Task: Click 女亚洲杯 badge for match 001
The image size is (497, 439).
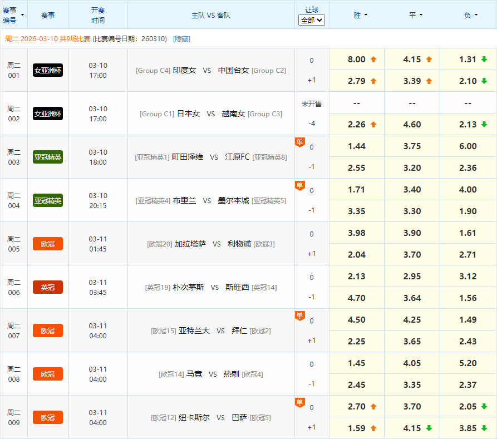Action: coord(48,70)
